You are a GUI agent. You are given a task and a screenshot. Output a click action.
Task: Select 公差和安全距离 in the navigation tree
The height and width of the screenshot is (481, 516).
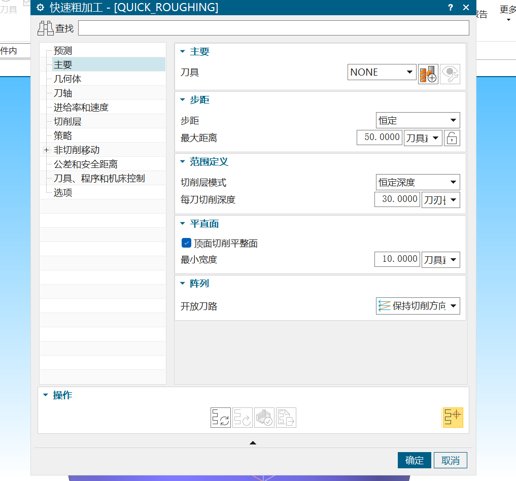tap(86, 164)
